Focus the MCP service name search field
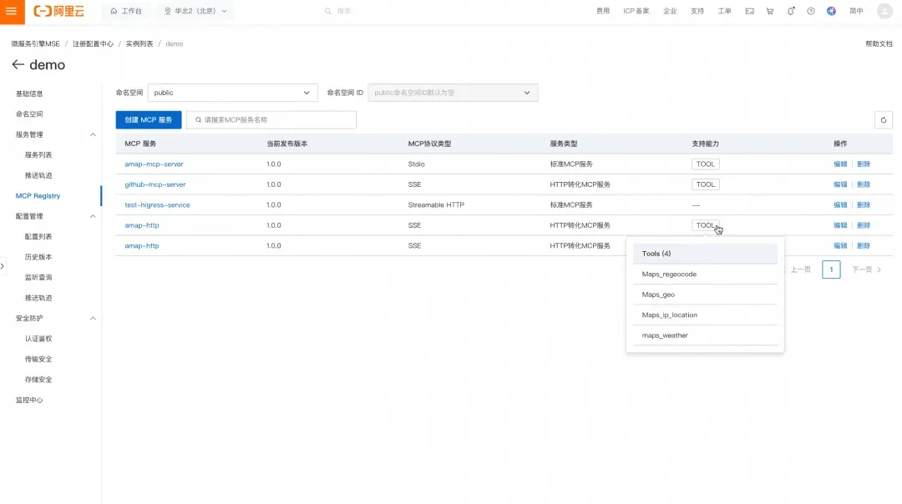902x504 pixels. [x=271, y=120]
